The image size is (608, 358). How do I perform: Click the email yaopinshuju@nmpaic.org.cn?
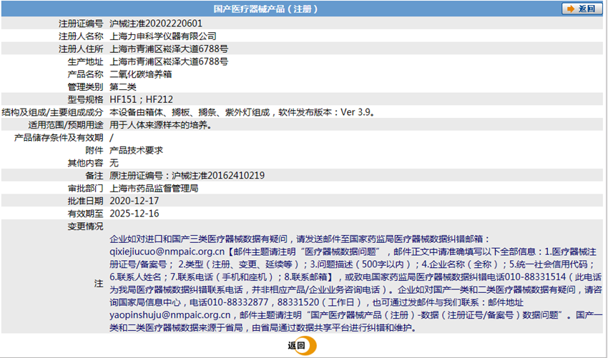click(170, 314)
